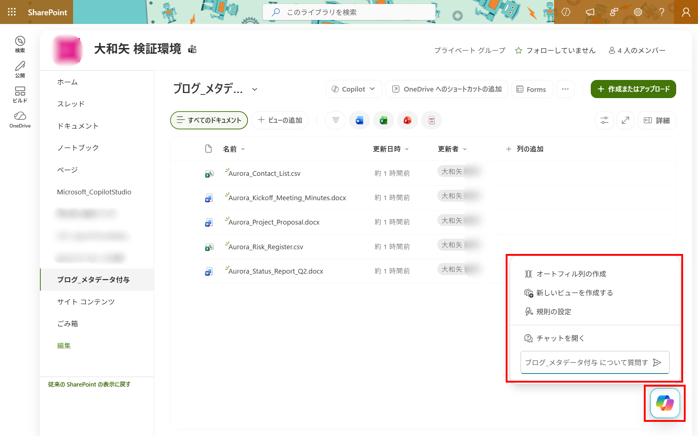The image size is (698, 436).
Task: Open ページ in site navigation
Action: click(67, 170)
